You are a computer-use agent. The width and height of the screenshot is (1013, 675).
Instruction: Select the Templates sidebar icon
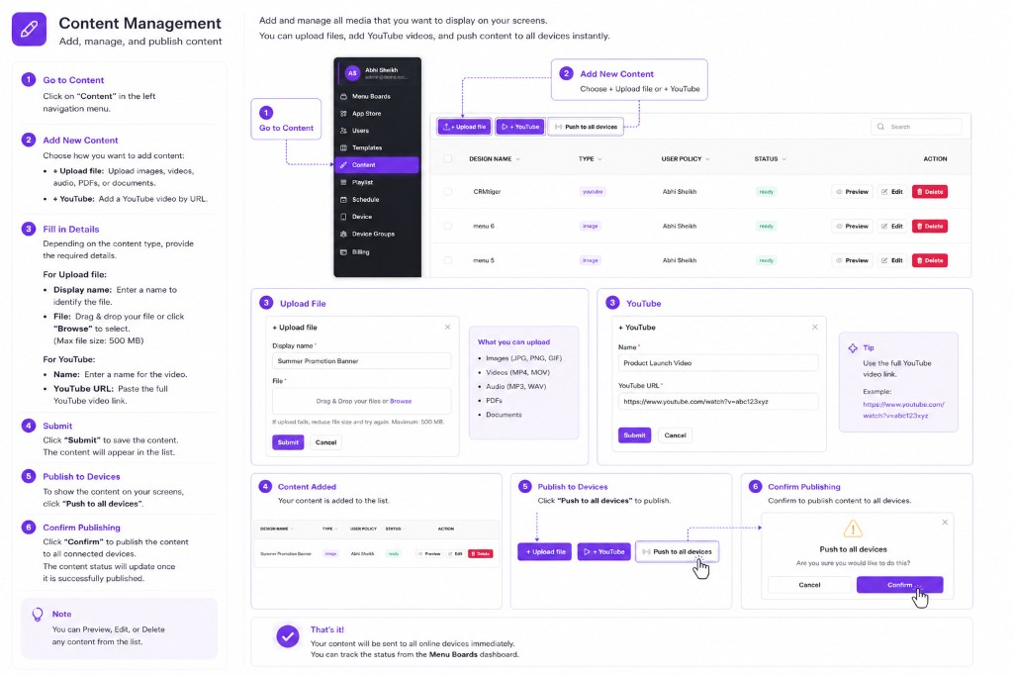[343, 148]
